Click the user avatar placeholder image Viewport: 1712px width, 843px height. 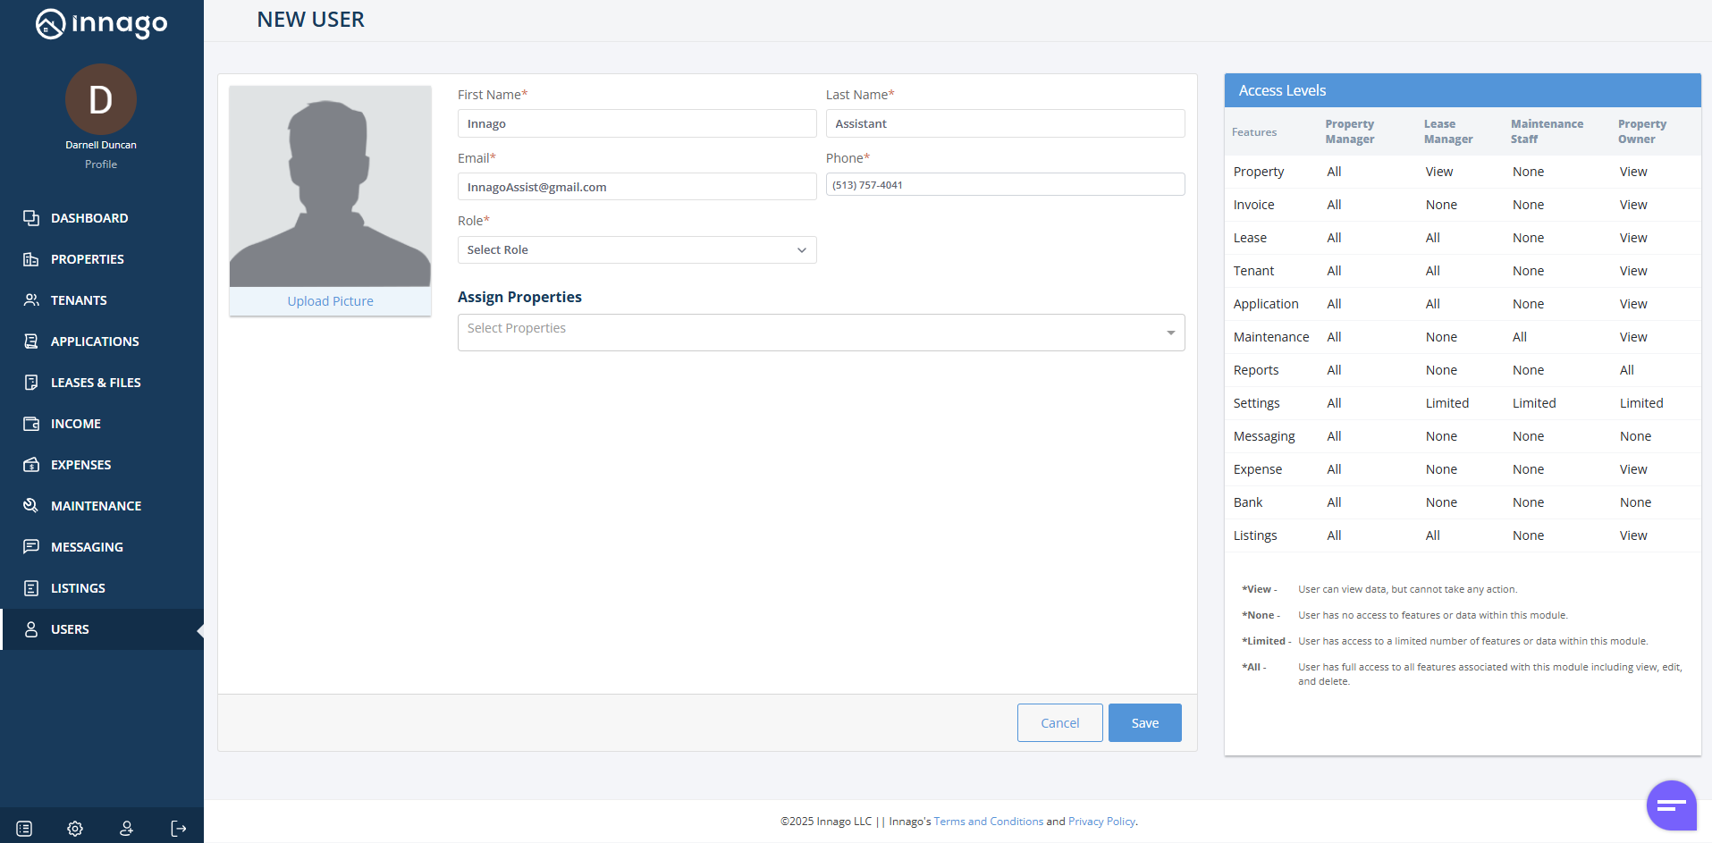330,186
